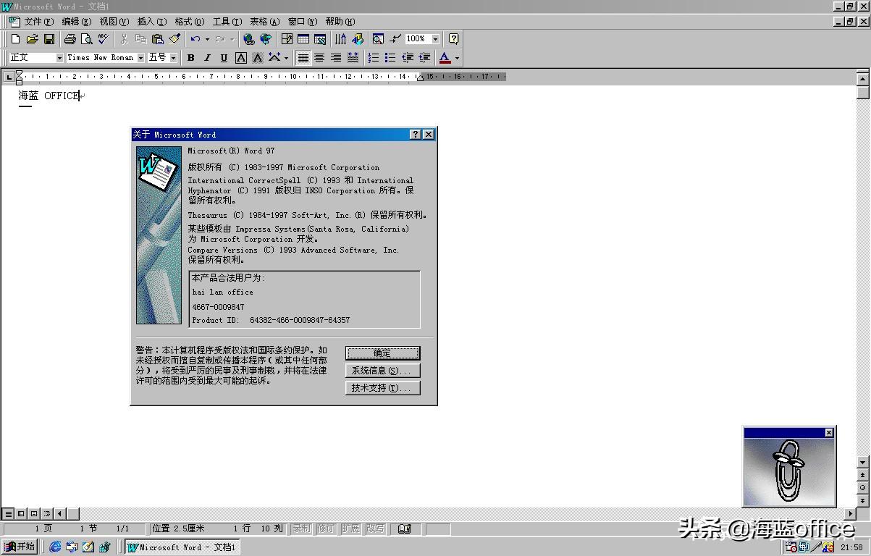Open the Document Map
Screen dimensions: 871x556
point(378,39)
